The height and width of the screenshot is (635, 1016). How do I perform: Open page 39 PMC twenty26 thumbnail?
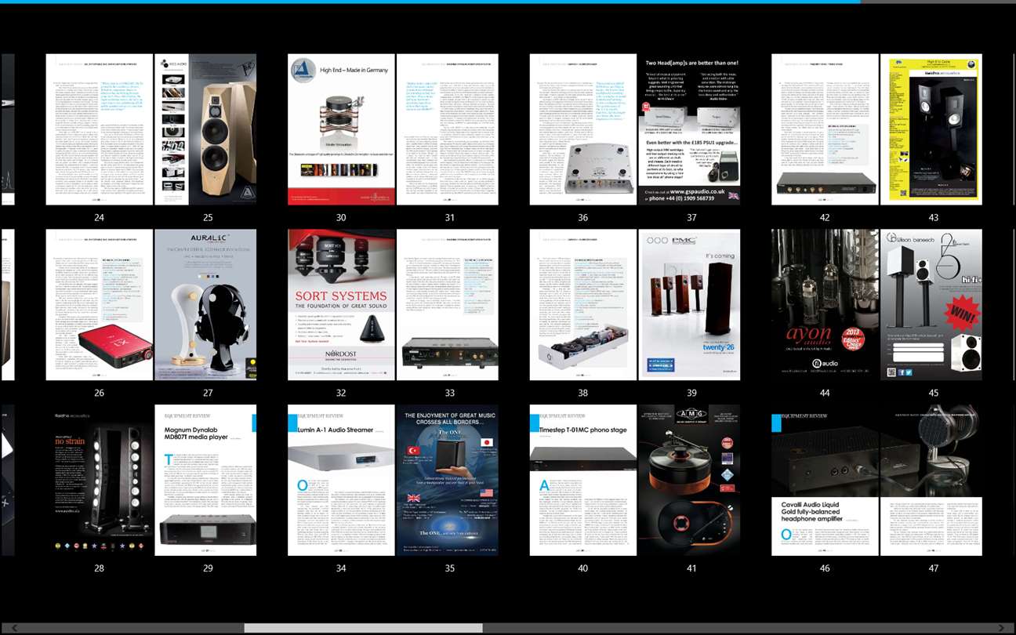(x=690, y=305)
